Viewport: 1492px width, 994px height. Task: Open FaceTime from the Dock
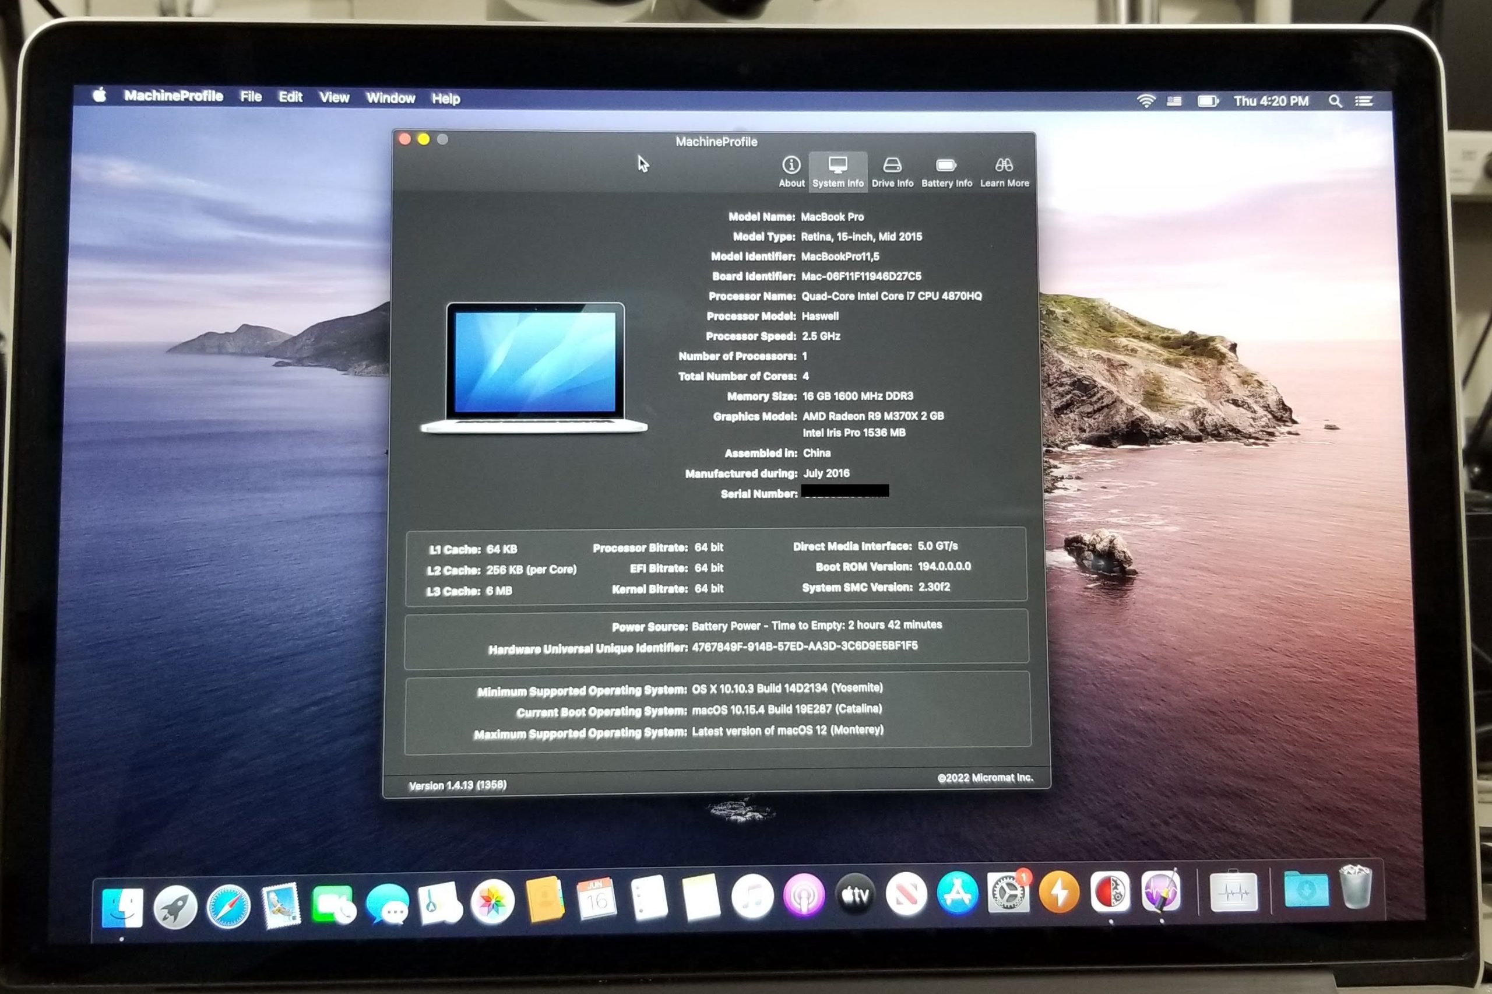point(333,904)
